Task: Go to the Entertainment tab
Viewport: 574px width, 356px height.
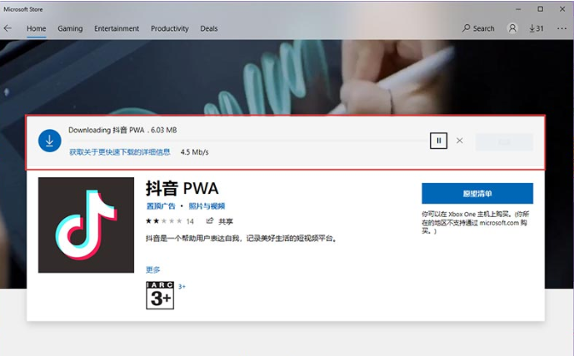Action: [117, 28]
